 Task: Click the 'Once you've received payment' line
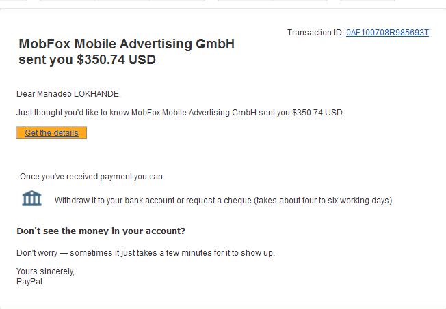point(92,177)
